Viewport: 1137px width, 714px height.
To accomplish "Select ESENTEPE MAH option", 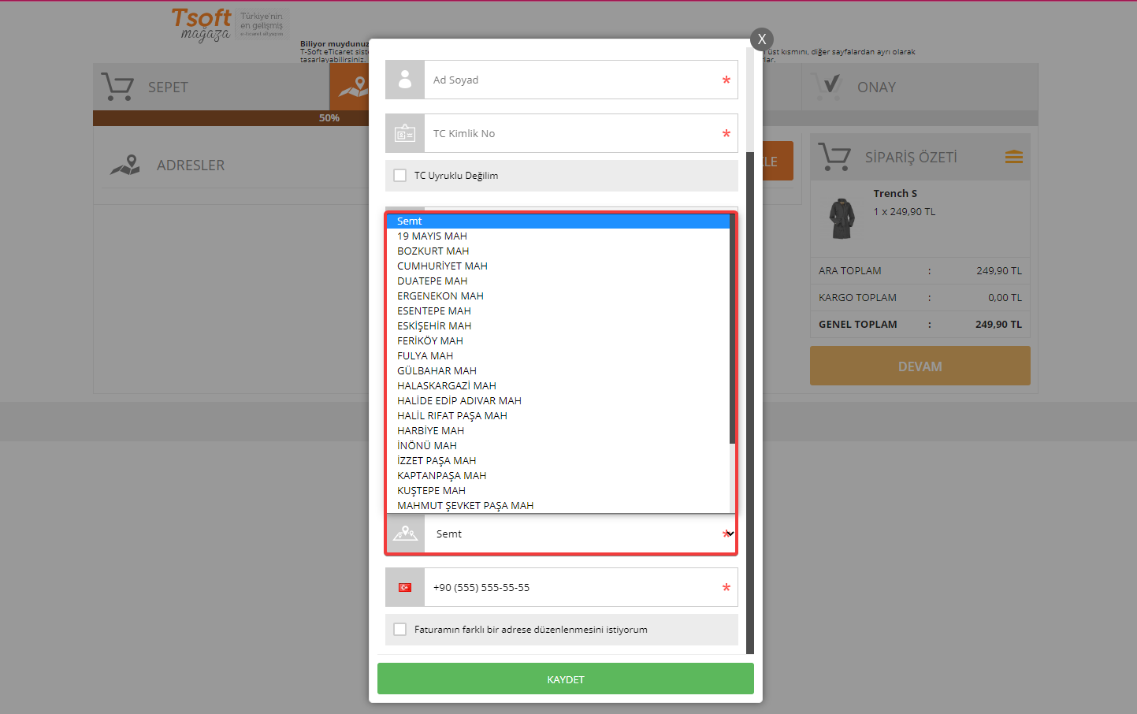I will (559, 311).
